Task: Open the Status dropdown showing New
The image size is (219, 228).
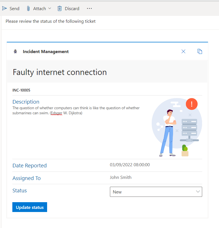Action: coord(156,192)
